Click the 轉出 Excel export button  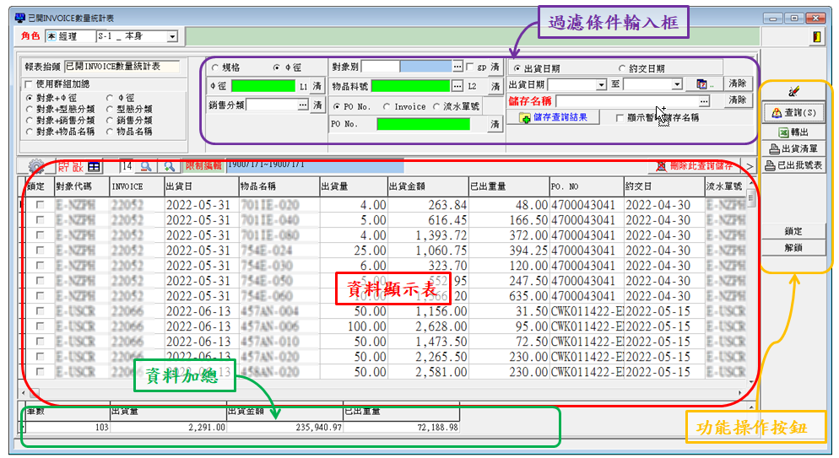point(793,132)
